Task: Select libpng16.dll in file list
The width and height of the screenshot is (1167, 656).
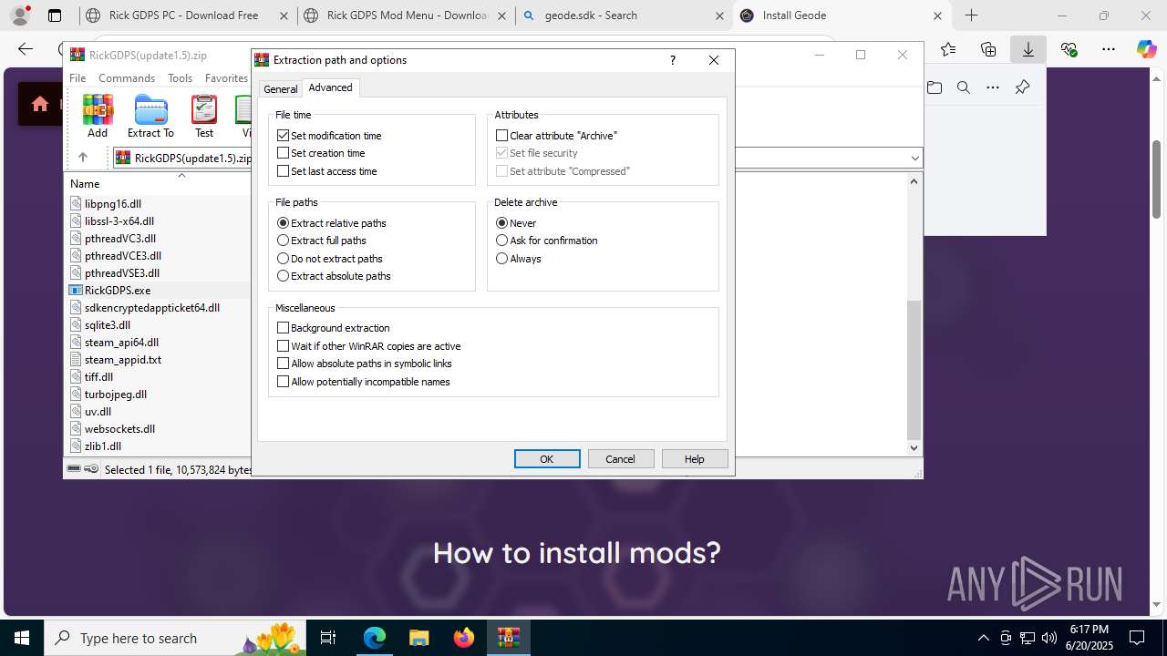Action: [113, 204]
